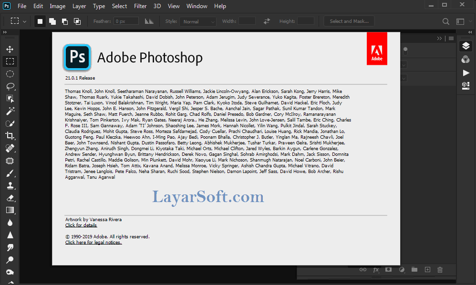Select the Sharpen triangle tool
Screen dimensions: 476x285
click(x=10, y=235)
